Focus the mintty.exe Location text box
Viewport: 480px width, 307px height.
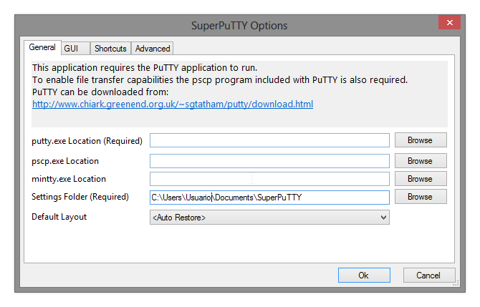[269, 179]
